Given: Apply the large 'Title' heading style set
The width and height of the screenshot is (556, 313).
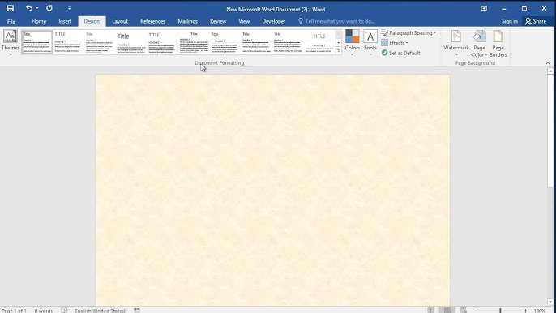Looking at the screenshot, I should coord(130,42).
